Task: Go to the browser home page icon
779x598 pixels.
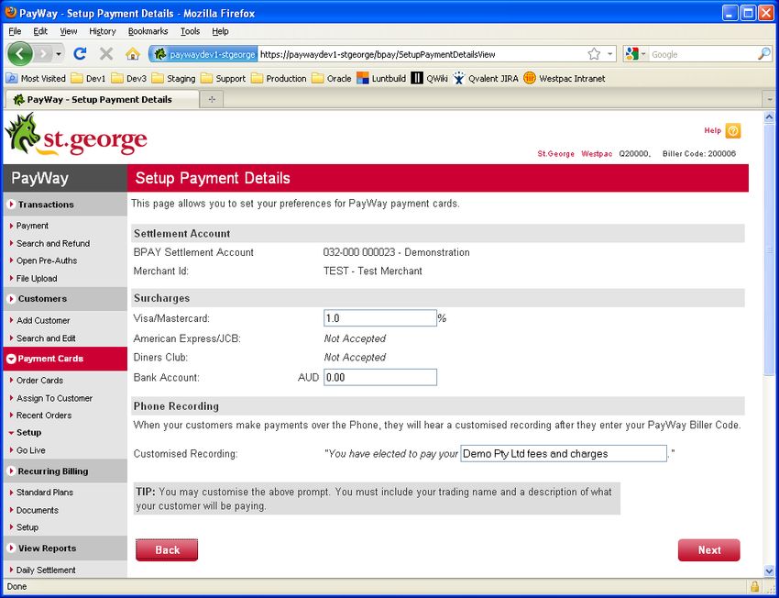Action: tap(132, 54)
